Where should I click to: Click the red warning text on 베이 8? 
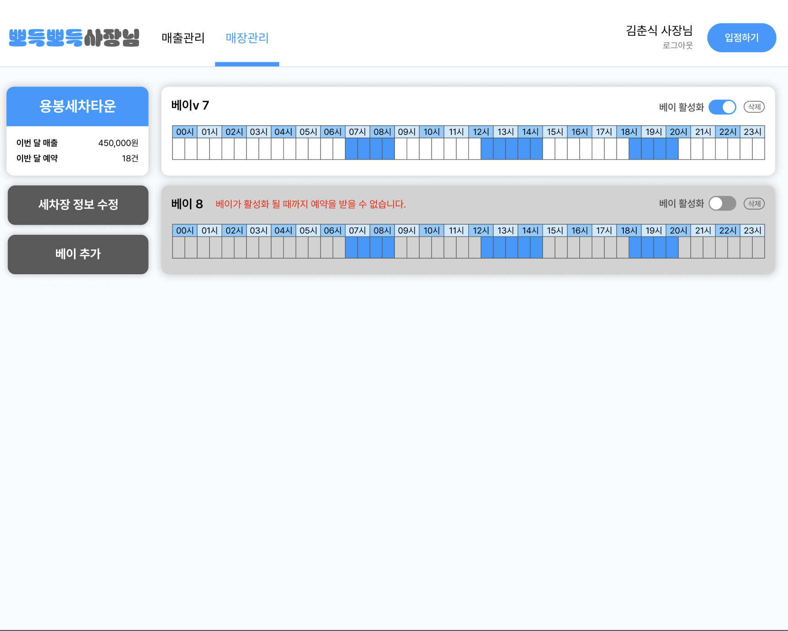point(311,205)
